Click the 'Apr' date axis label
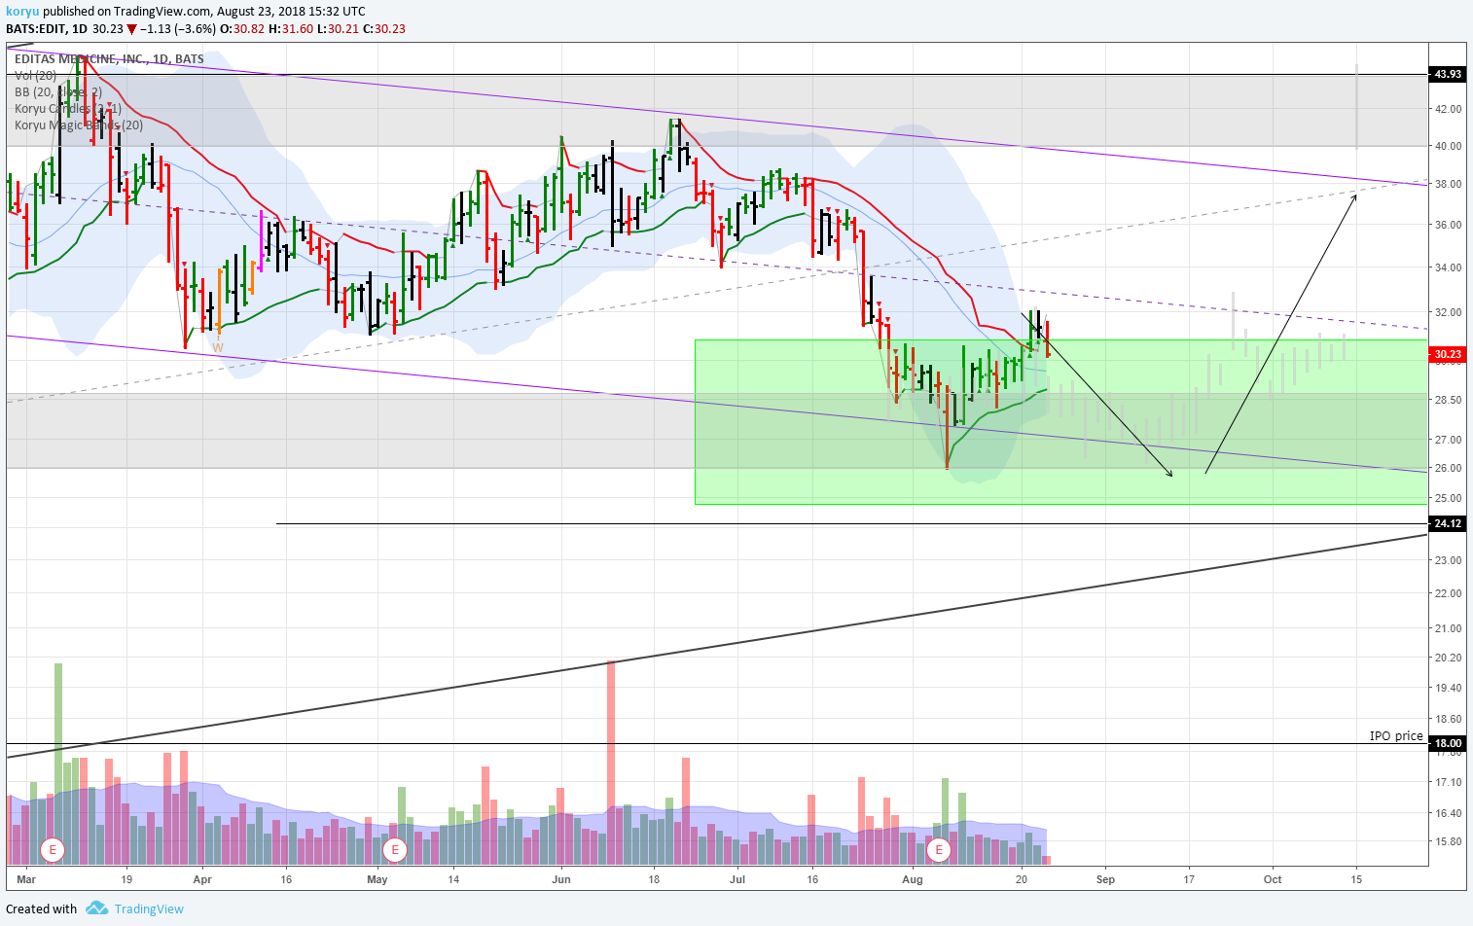The width and height of the screenshot is (1473, 926). (x=202, y=879)
